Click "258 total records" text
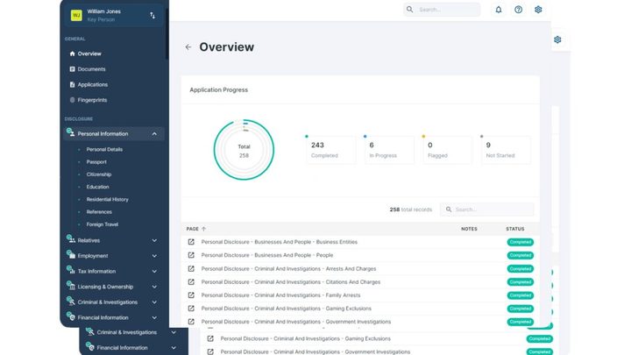Screen dimensions: 631x355 pos(411,209)
